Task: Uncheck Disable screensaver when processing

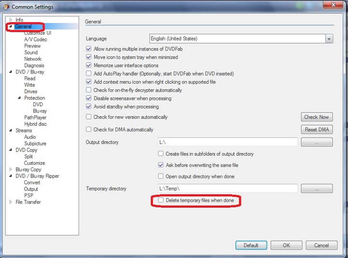Action: pyautogui.click(x=88, y=98)
